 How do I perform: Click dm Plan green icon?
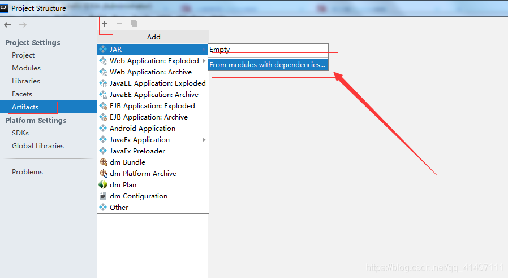103,185
